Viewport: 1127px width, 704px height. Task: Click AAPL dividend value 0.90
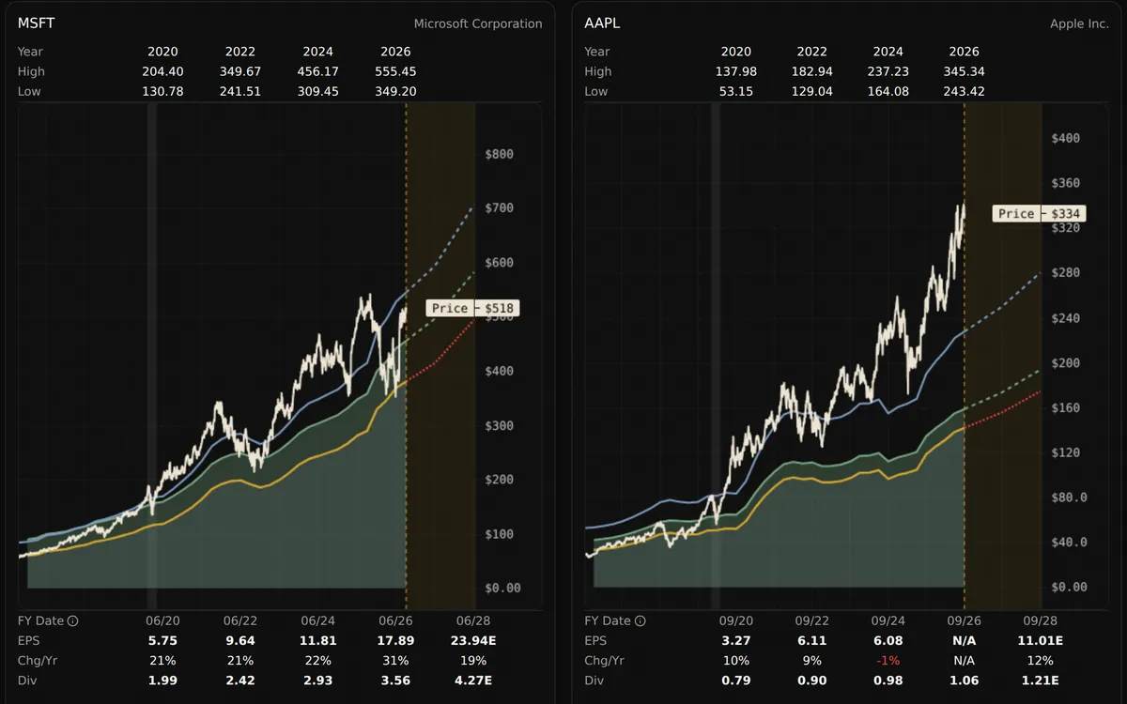(x=812, y=681)
